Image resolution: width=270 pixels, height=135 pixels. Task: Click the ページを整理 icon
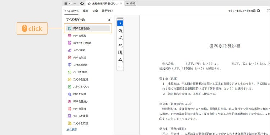69,72
